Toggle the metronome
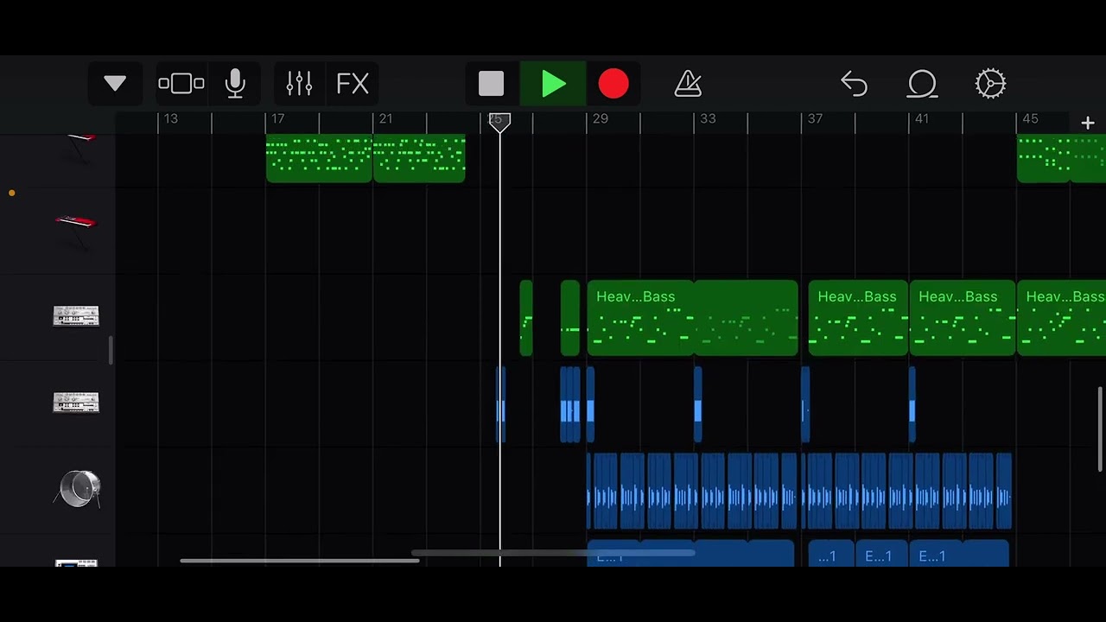 pyautogui.click(x=688, y=84)
